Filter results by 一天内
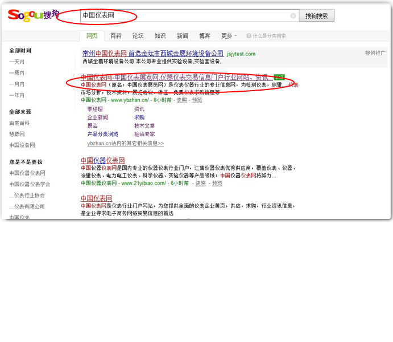Image resolution: width=393 pixels, height=342 pixels. pos(17,62)
